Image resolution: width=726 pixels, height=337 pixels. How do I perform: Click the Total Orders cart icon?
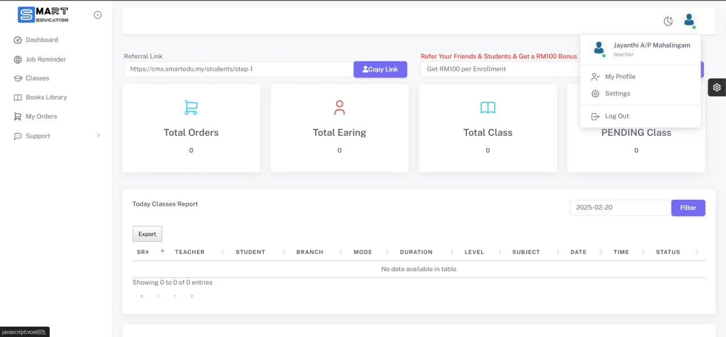coord(191,107)
